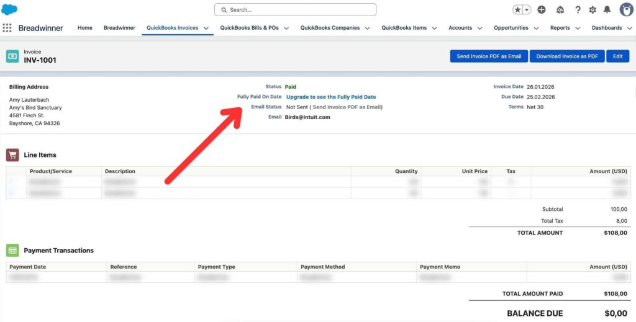Expand the Reports tab chevron
This screenshot has width=636, height=322.
point(578,29)
